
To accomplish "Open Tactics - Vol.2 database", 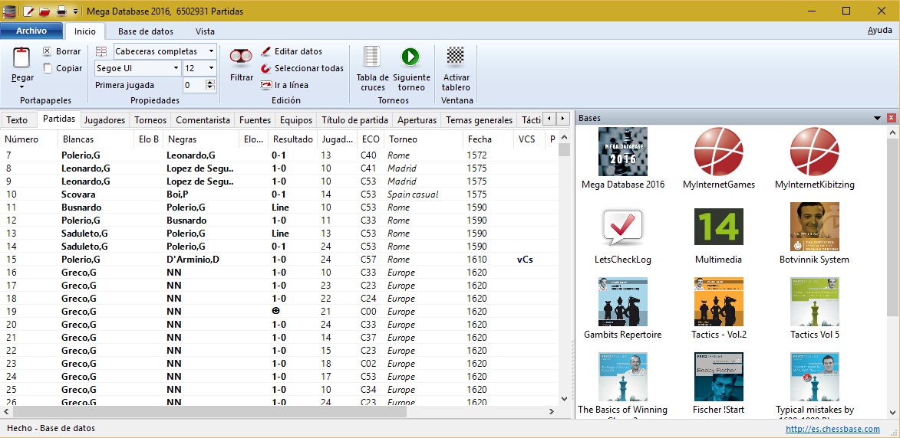I will pyautogui.click(x=719, y=302).
